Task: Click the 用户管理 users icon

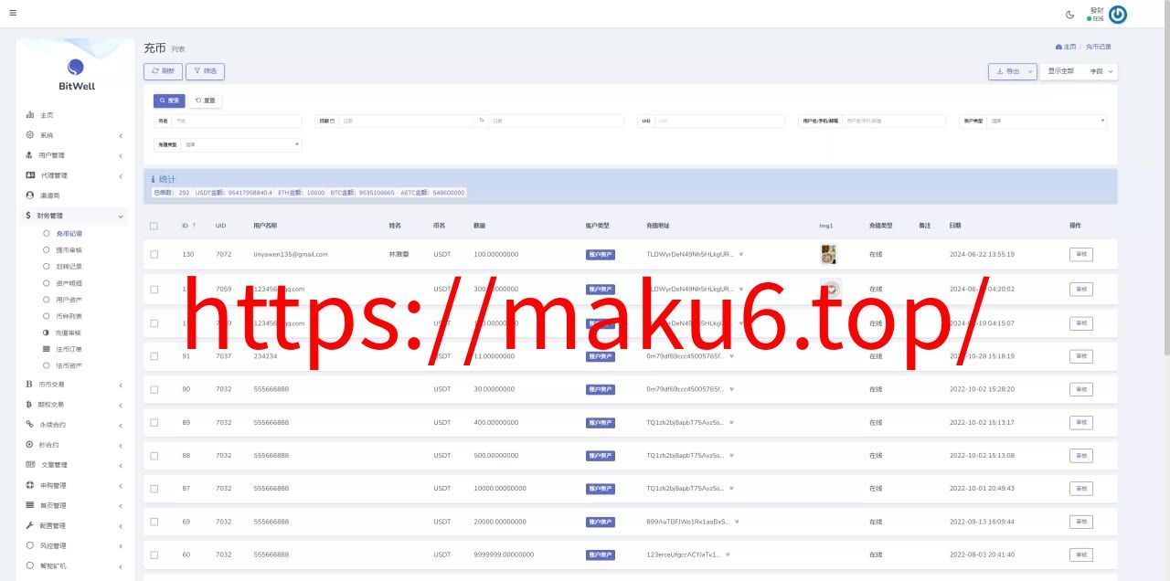Action: point(30,155)
